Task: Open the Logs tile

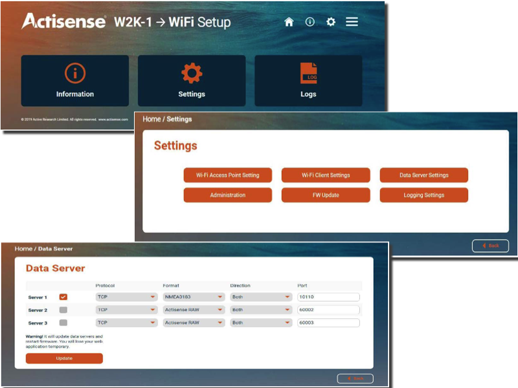Action: pos(308,80)
